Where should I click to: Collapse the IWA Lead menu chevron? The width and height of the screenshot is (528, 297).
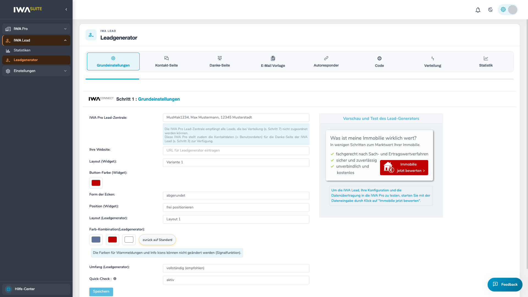65,40
